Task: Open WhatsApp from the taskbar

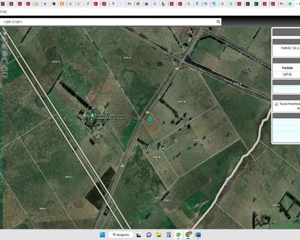Action: [x=178, y=235]
